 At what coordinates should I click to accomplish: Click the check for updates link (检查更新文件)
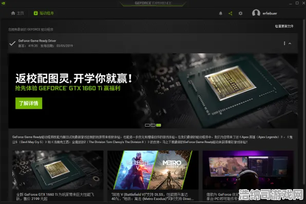coord(284,26)
